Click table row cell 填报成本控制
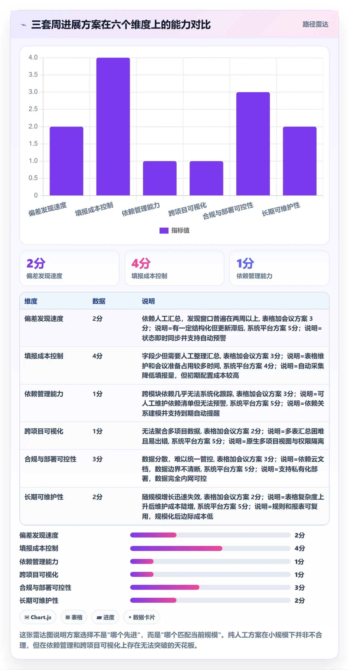The height and width of the screenshot is (670, 349). click(x=44, y=356)
